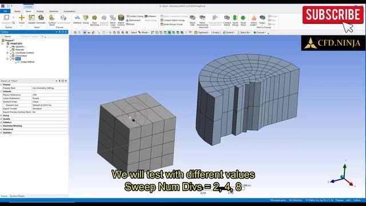The image size is (366, 206).
Task: Click the Refinement control
Action: point(133,20)
